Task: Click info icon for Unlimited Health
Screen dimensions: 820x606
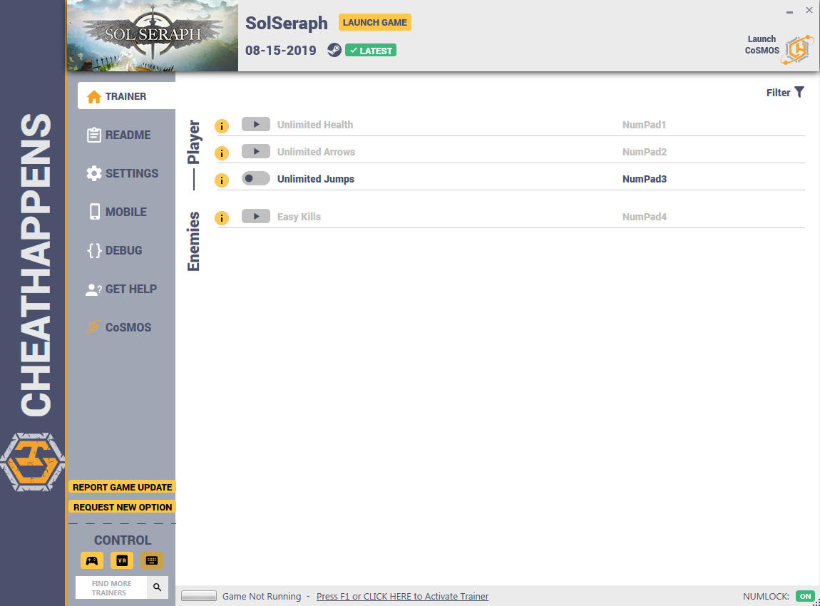Action: 222,126
